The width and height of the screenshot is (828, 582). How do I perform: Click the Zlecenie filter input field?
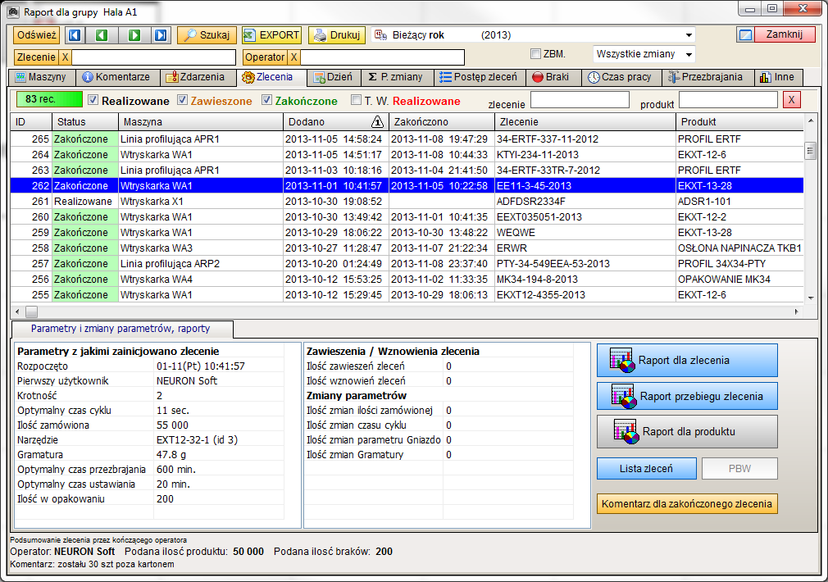coord(153,57)
